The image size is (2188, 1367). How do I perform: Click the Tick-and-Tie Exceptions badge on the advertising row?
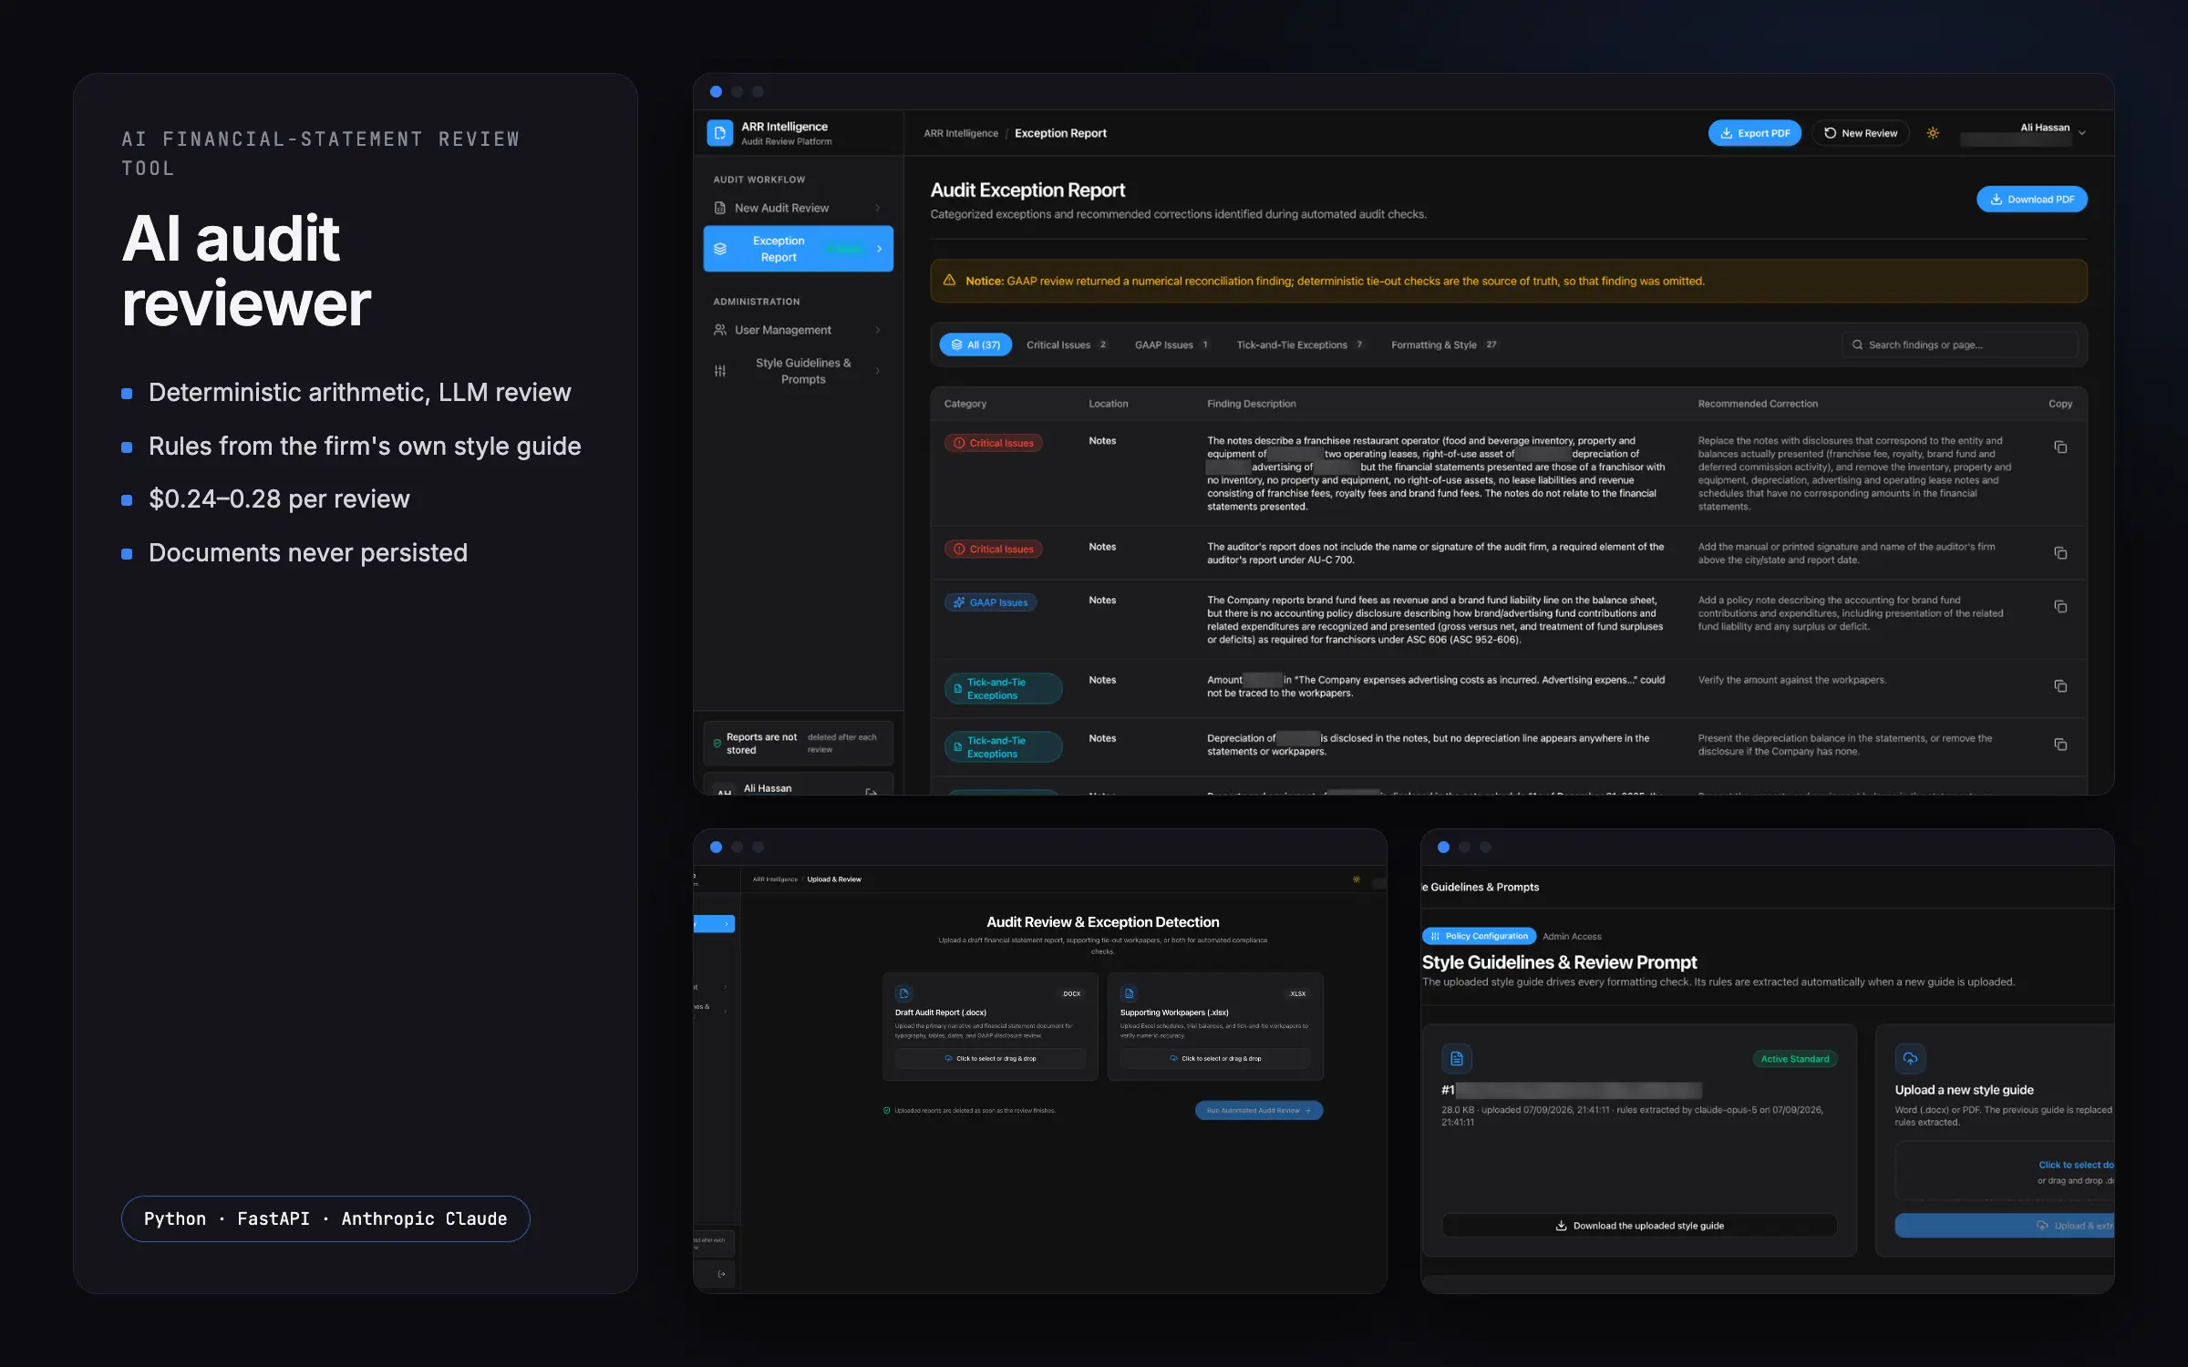(x=1003, y=689)
